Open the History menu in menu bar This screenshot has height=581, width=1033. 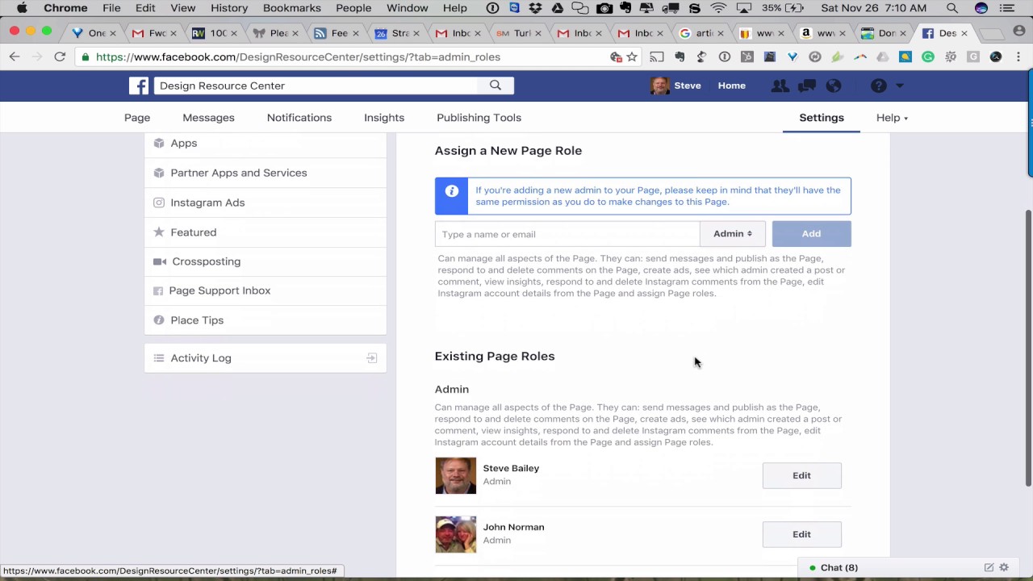(229, 8)
